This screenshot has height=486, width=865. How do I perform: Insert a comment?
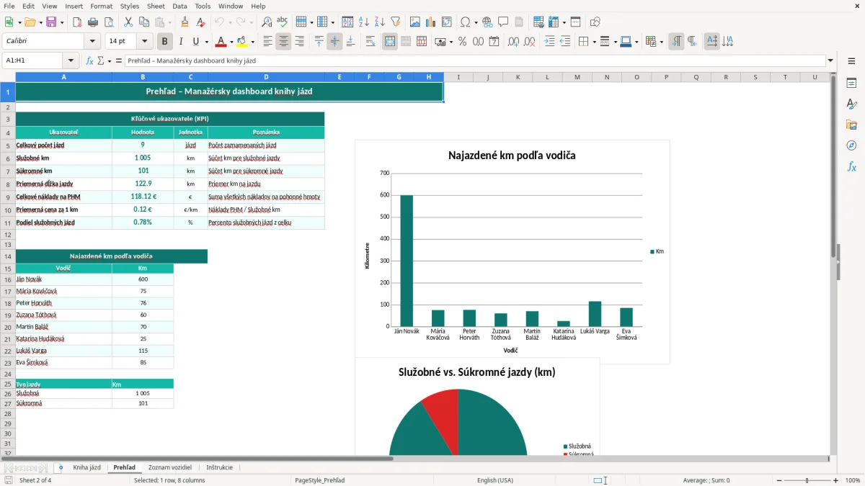[503, 22]
